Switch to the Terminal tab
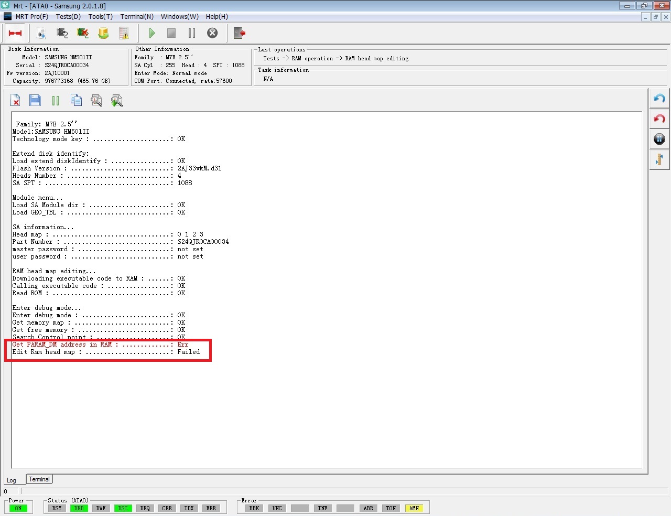This screenshot has height=516, width=671. tap(39, 479)
